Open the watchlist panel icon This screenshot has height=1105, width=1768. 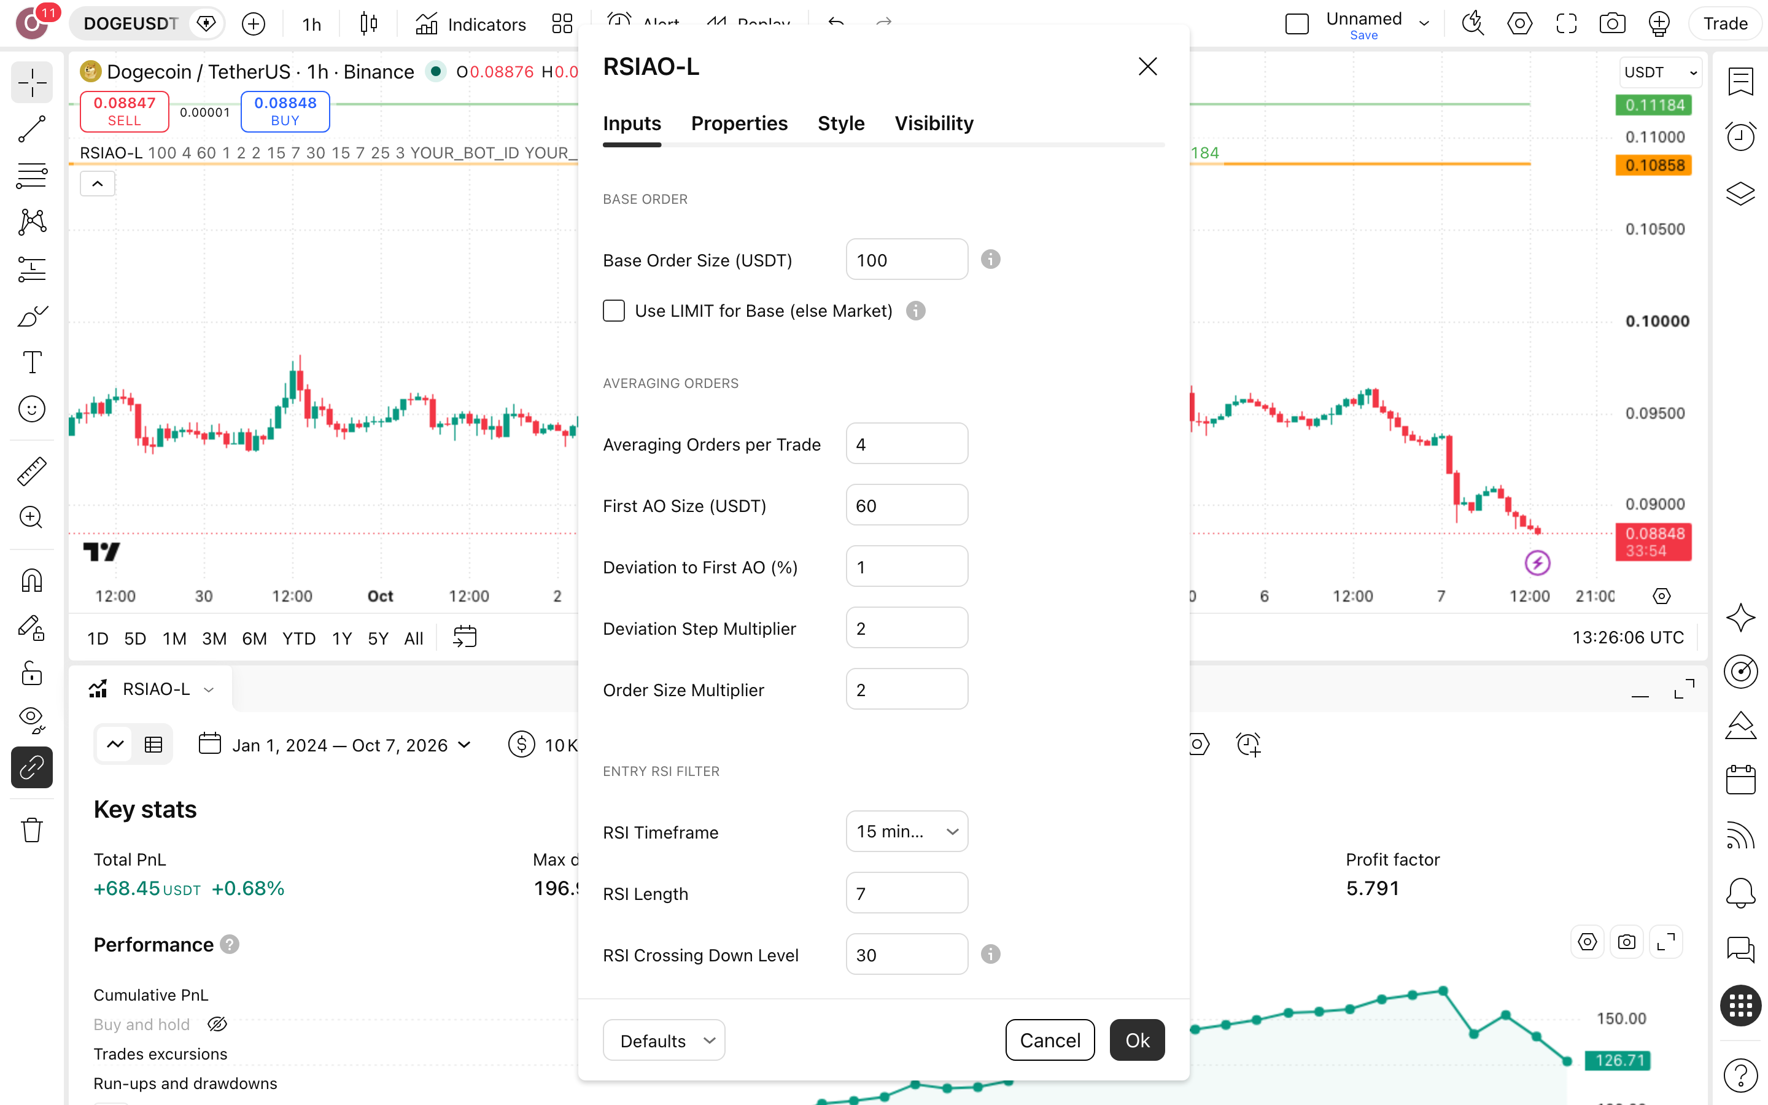pyautogui.click(x=1740, y=81)
